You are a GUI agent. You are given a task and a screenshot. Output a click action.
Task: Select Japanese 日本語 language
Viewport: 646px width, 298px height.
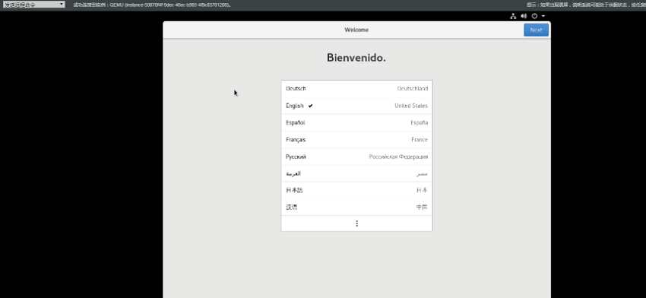coord(356,190)
